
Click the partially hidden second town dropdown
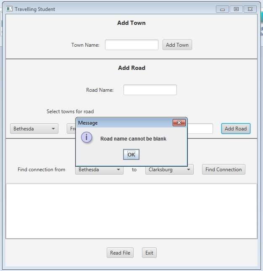pos(71,129)
